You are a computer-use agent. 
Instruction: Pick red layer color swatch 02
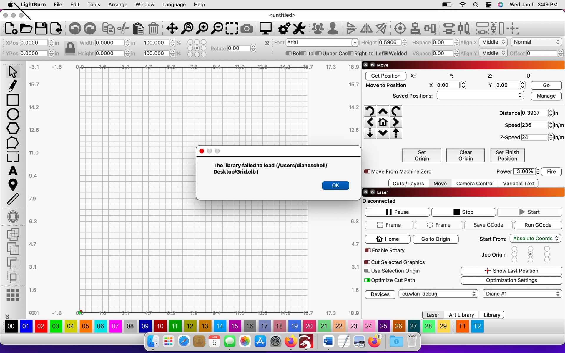tap(41, 326)
